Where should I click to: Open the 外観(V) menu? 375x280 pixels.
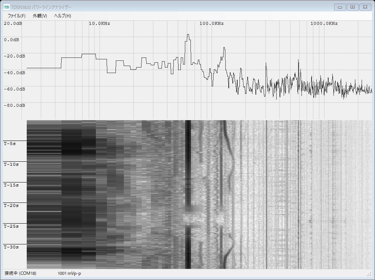(40, 16)
